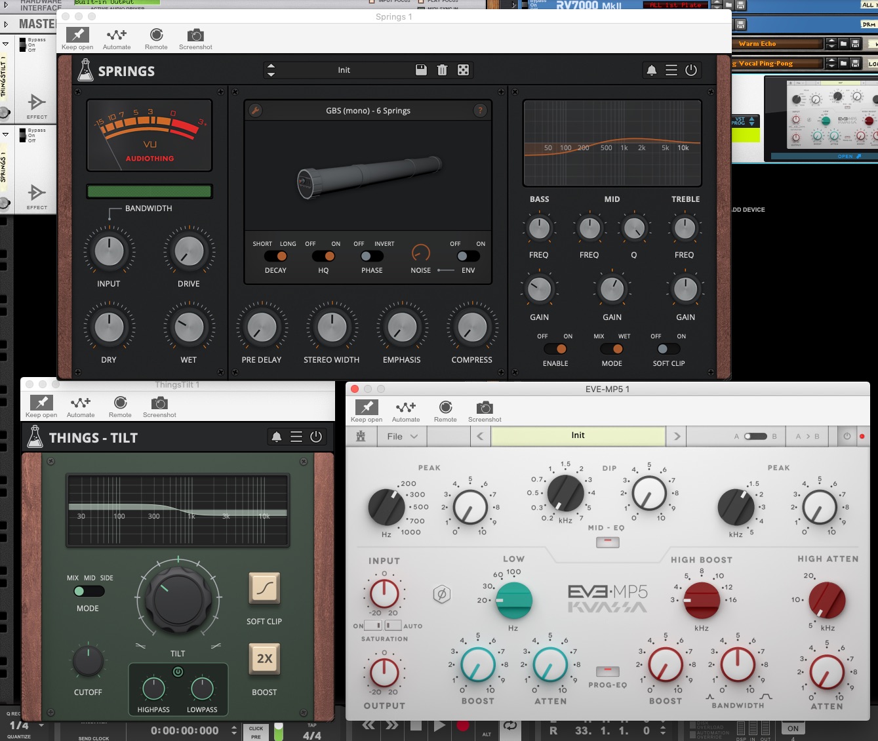Open Springs preset up/down selector arrows
The image size is (878, 741).
click(271, 70)
